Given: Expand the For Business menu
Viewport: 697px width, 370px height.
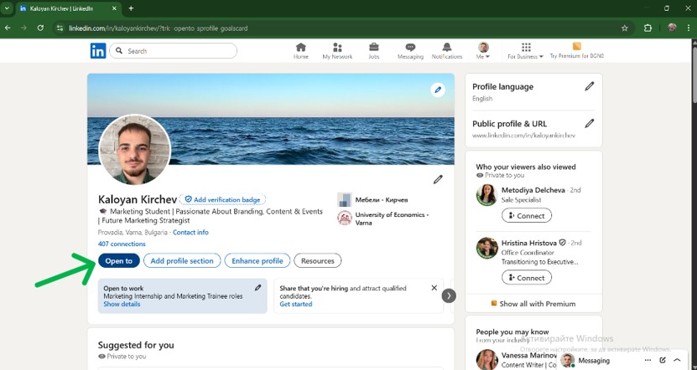Looking at the screenshot, I should pos(526,51).
